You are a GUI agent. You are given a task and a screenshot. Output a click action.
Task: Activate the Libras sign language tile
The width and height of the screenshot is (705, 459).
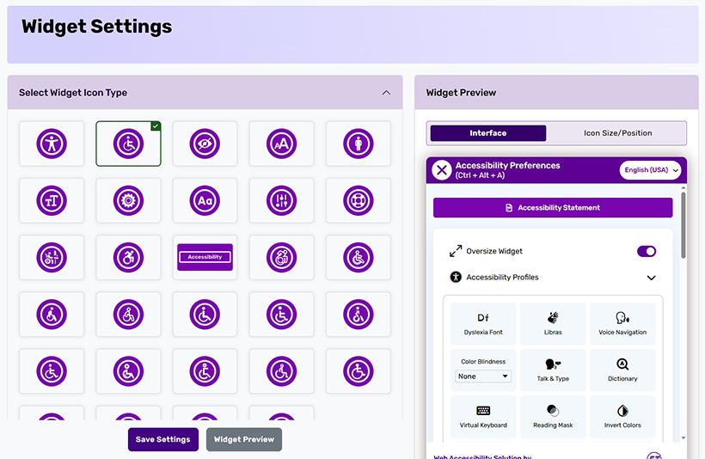(x=553, y=324)
